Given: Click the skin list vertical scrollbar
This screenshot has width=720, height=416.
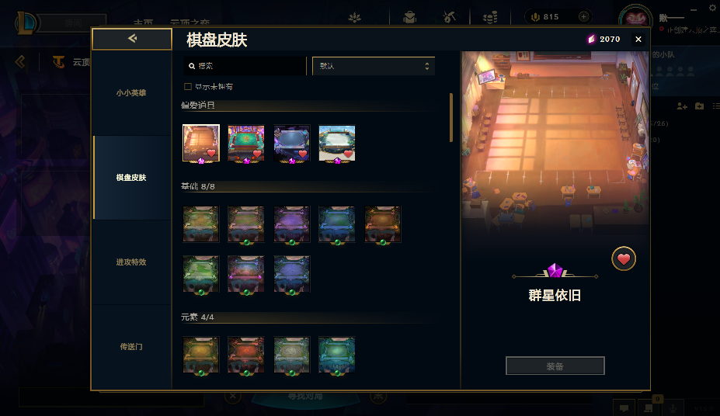Looking at the screenshot, I should point(451,117).
